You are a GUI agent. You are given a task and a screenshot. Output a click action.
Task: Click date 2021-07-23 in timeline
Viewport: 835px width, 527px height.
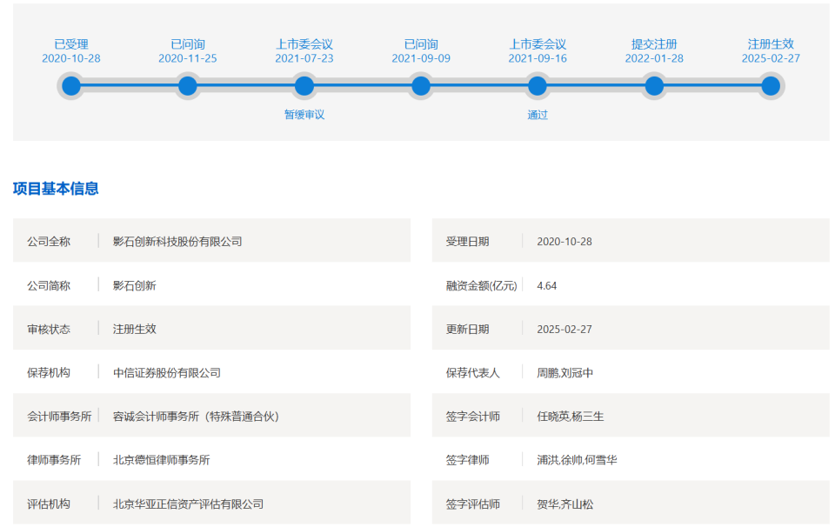pyautogui.click(x=304, y=58)
